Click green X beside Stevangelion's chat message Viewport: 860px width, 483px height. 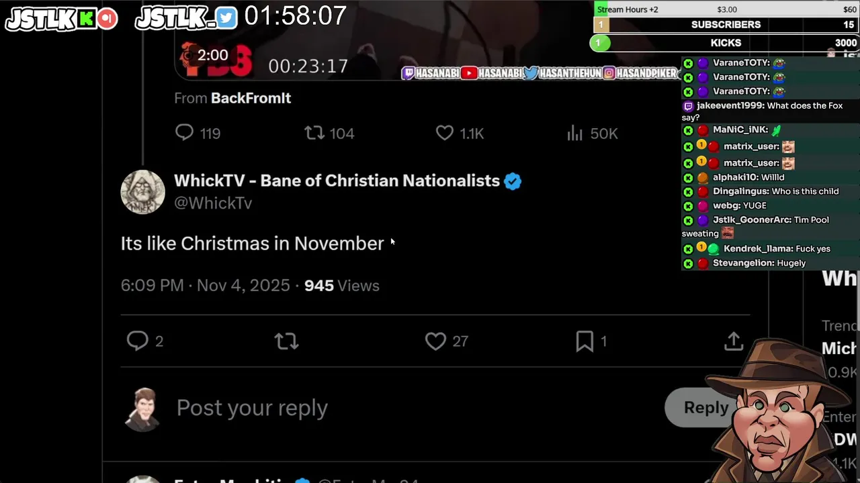coord(688,264)
